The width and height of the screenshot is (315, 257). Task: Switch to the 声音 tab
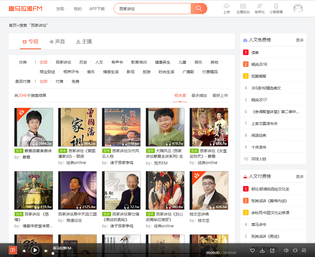(57, 42)
